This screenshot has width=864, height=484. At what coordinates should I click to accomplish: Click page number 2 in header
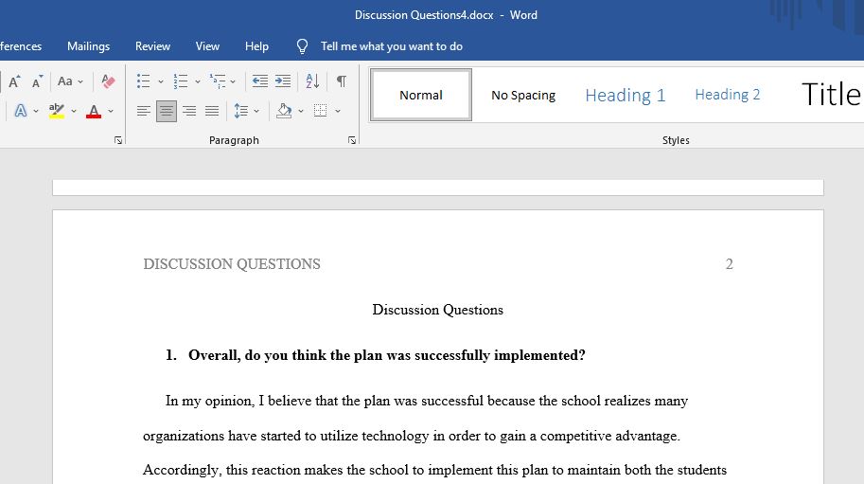pos(729,264)
